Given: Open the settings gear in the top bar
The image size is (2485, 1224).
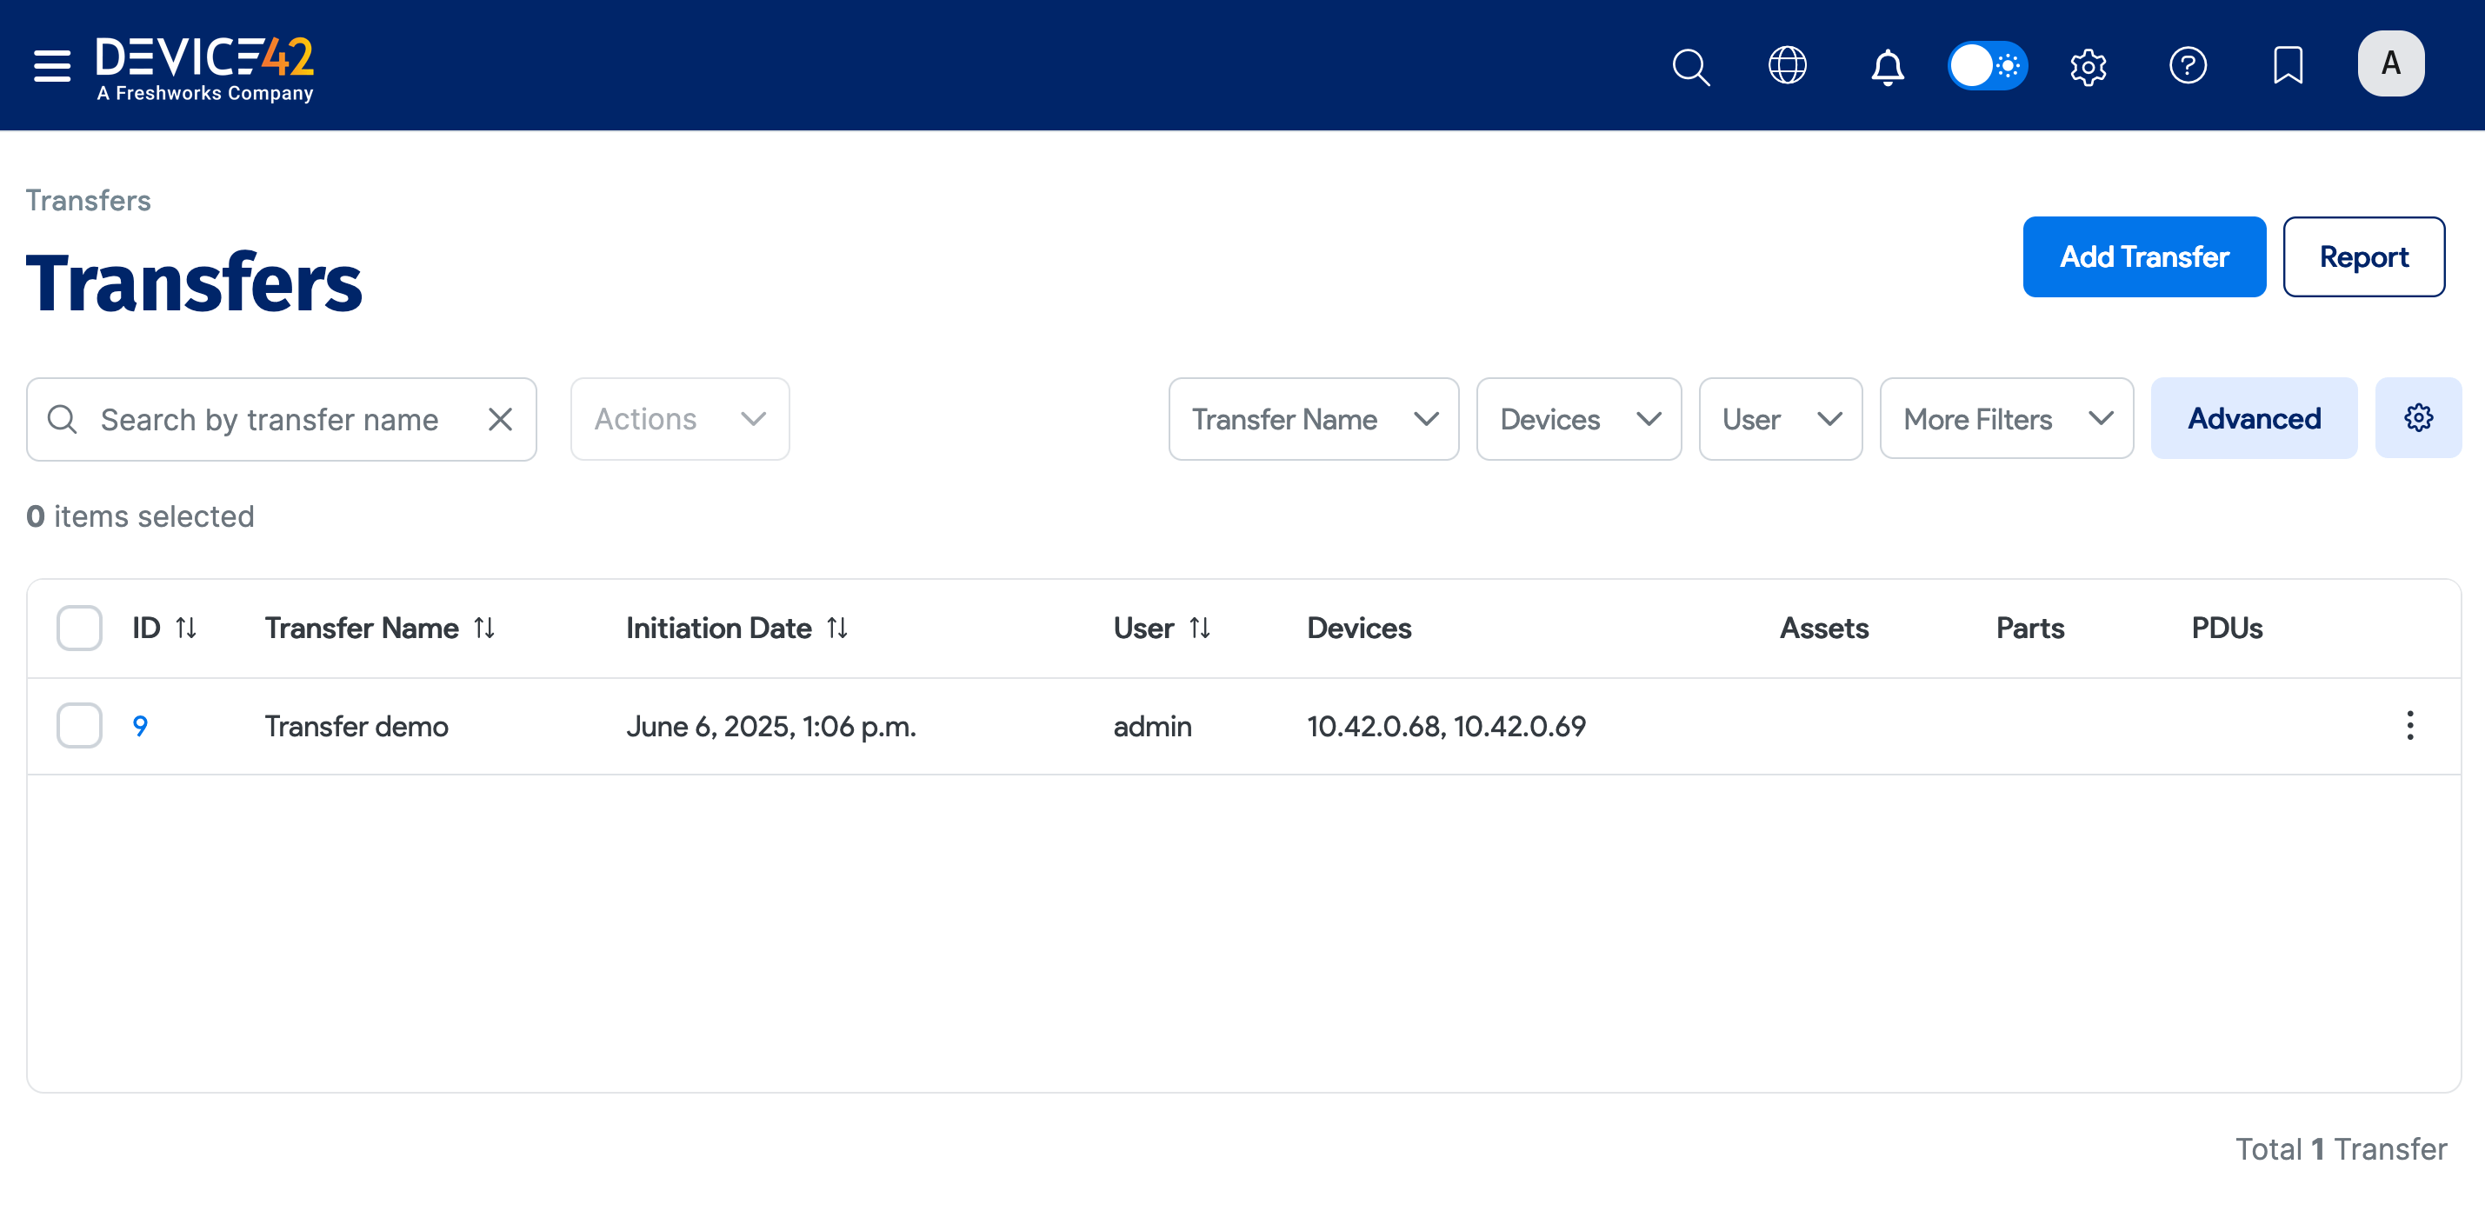Looking at the screenshot, I should 2088,65.
